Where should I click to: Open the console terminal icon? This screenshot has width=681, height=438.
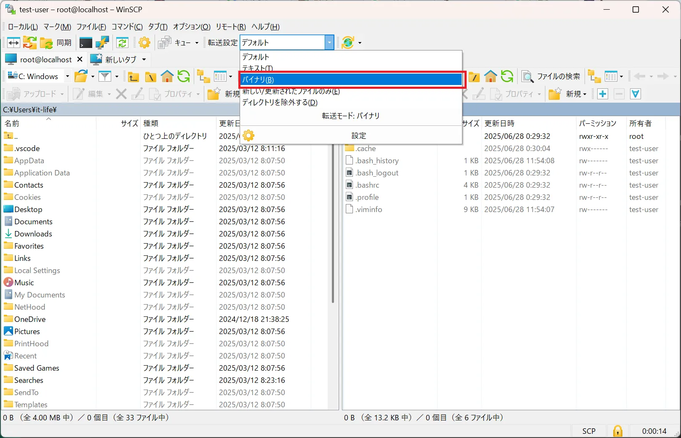85,42
